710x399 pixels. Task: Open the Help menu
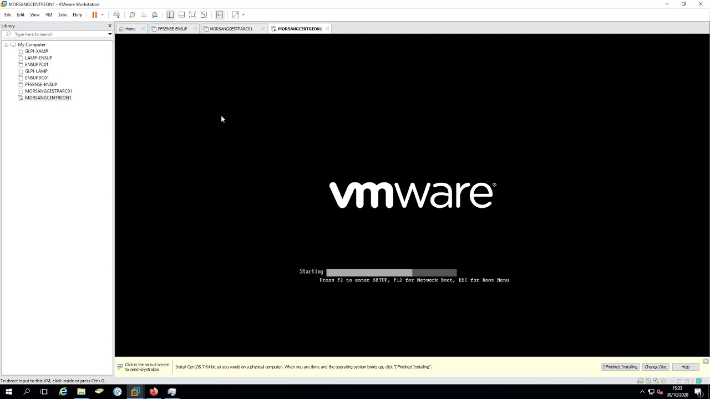click(77, 15)
